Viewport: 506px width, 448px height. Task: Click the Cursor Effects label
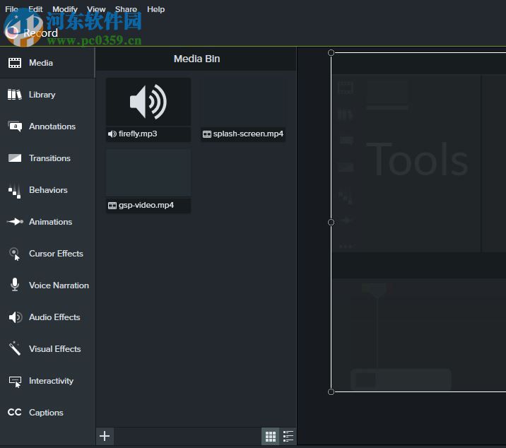56,254
